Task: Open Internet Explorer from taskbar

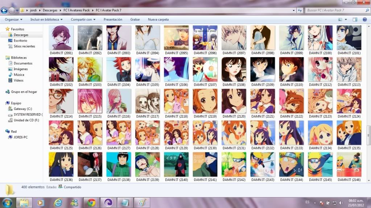Action: pyautogui.click(x=58, y=203)
